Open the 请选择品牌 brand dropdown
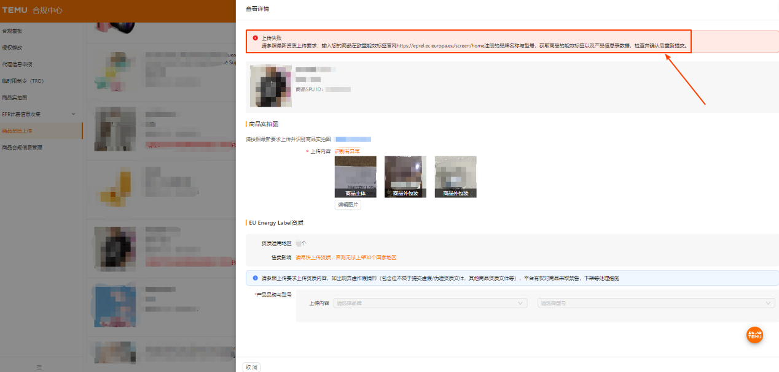779x372 pixels. click(x=430, y=303)
